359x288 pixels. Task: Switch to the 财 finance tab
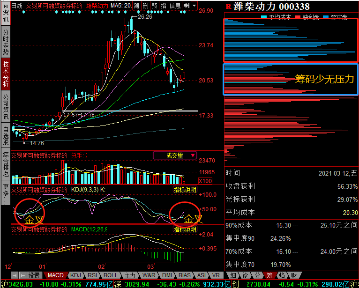coord(294,275)
